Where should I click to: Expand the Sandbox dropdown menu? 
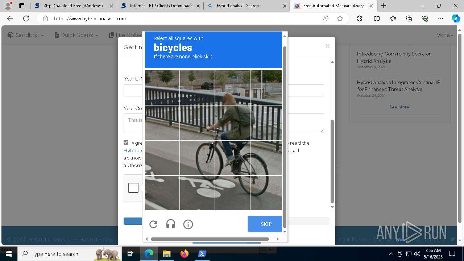tap(26, 35)
